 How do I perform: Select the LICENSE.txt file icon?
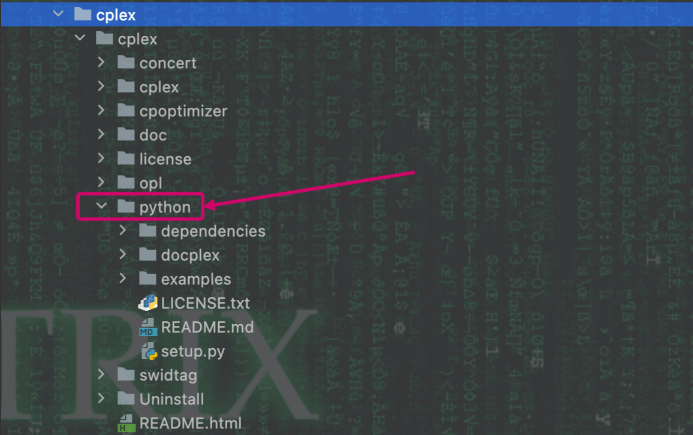tap(147, 303)
